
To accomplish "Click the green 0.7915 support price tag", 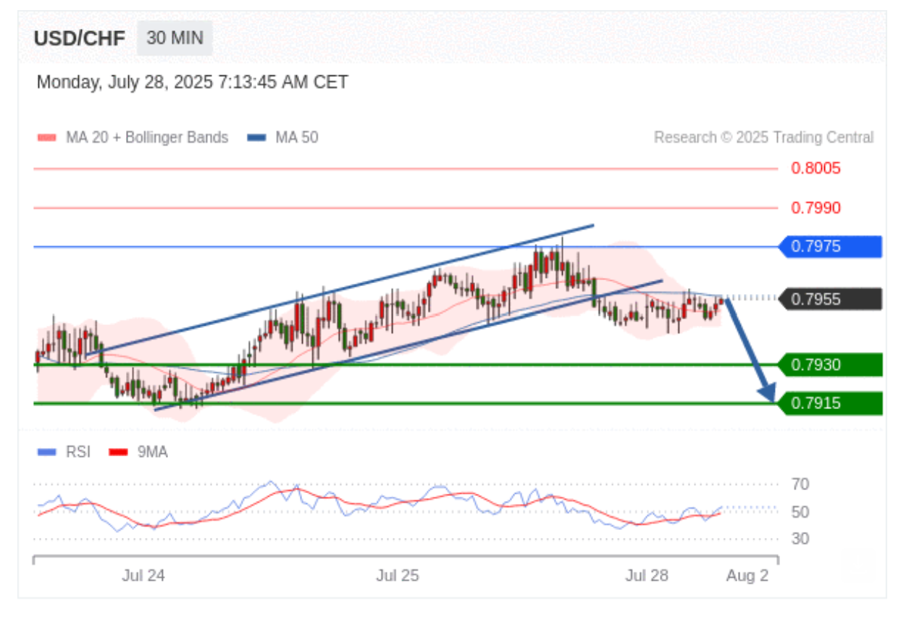I will (x=830, y=403).
